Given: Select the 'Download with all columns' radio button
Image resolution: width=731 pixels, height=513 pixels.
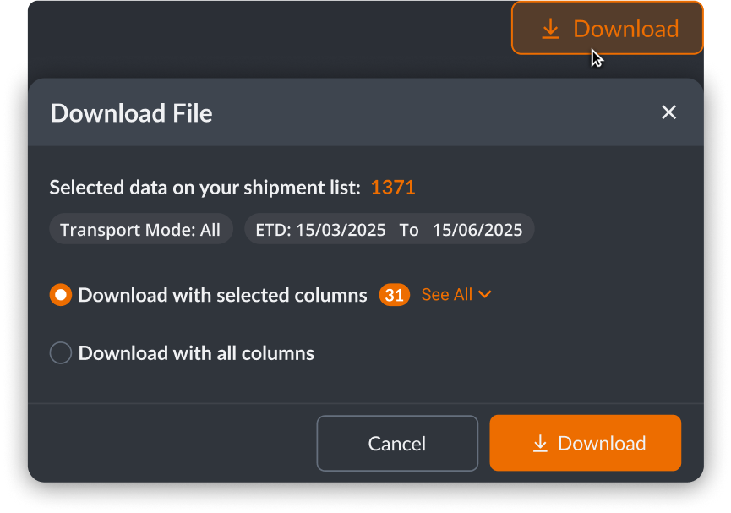Looking at the screenshot, I should click(x=61, y=353).
